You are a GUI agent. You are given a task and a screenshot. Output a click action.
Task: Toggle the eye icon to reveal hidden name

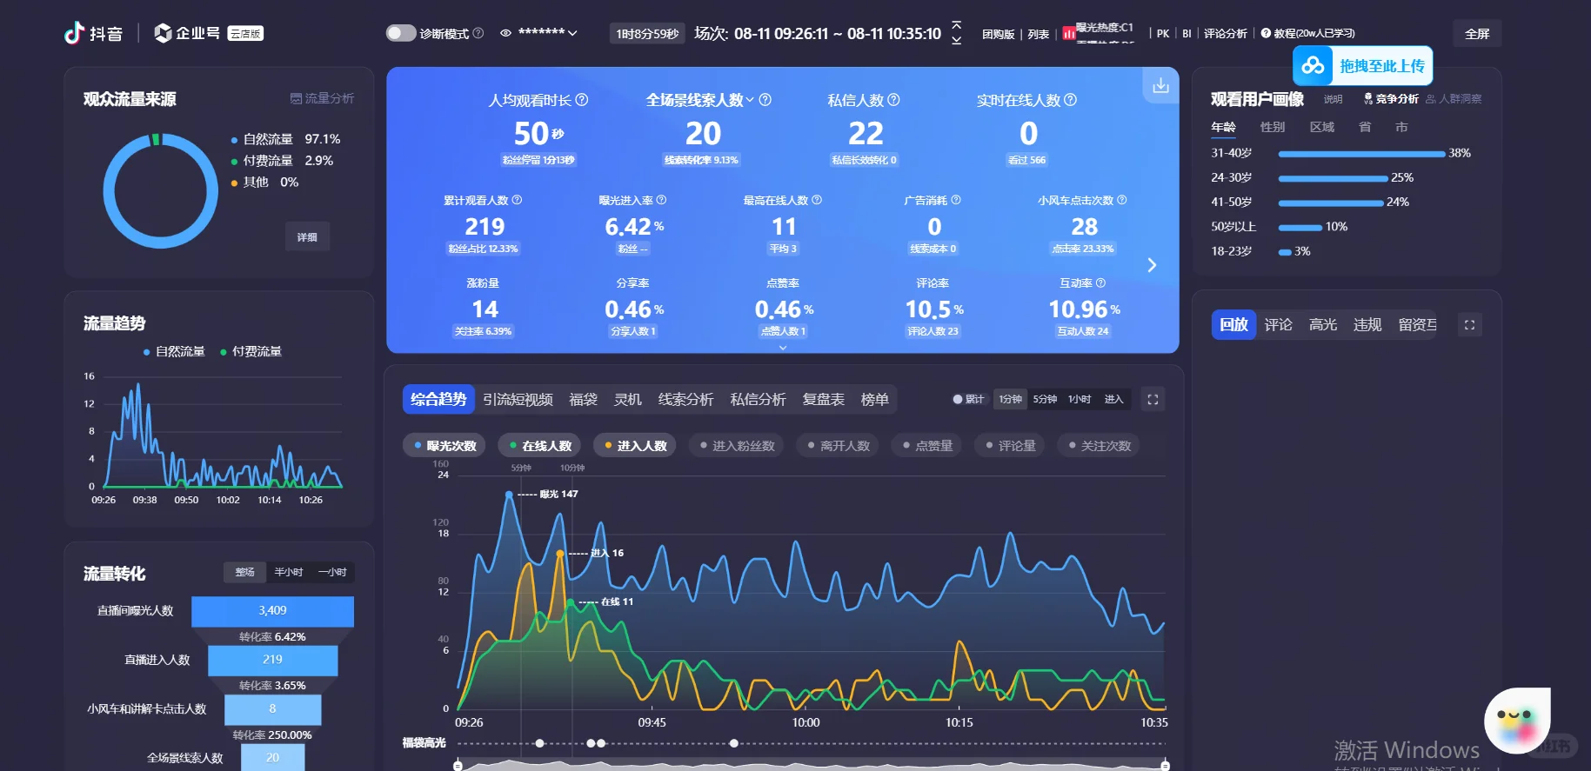pos(505,33)
